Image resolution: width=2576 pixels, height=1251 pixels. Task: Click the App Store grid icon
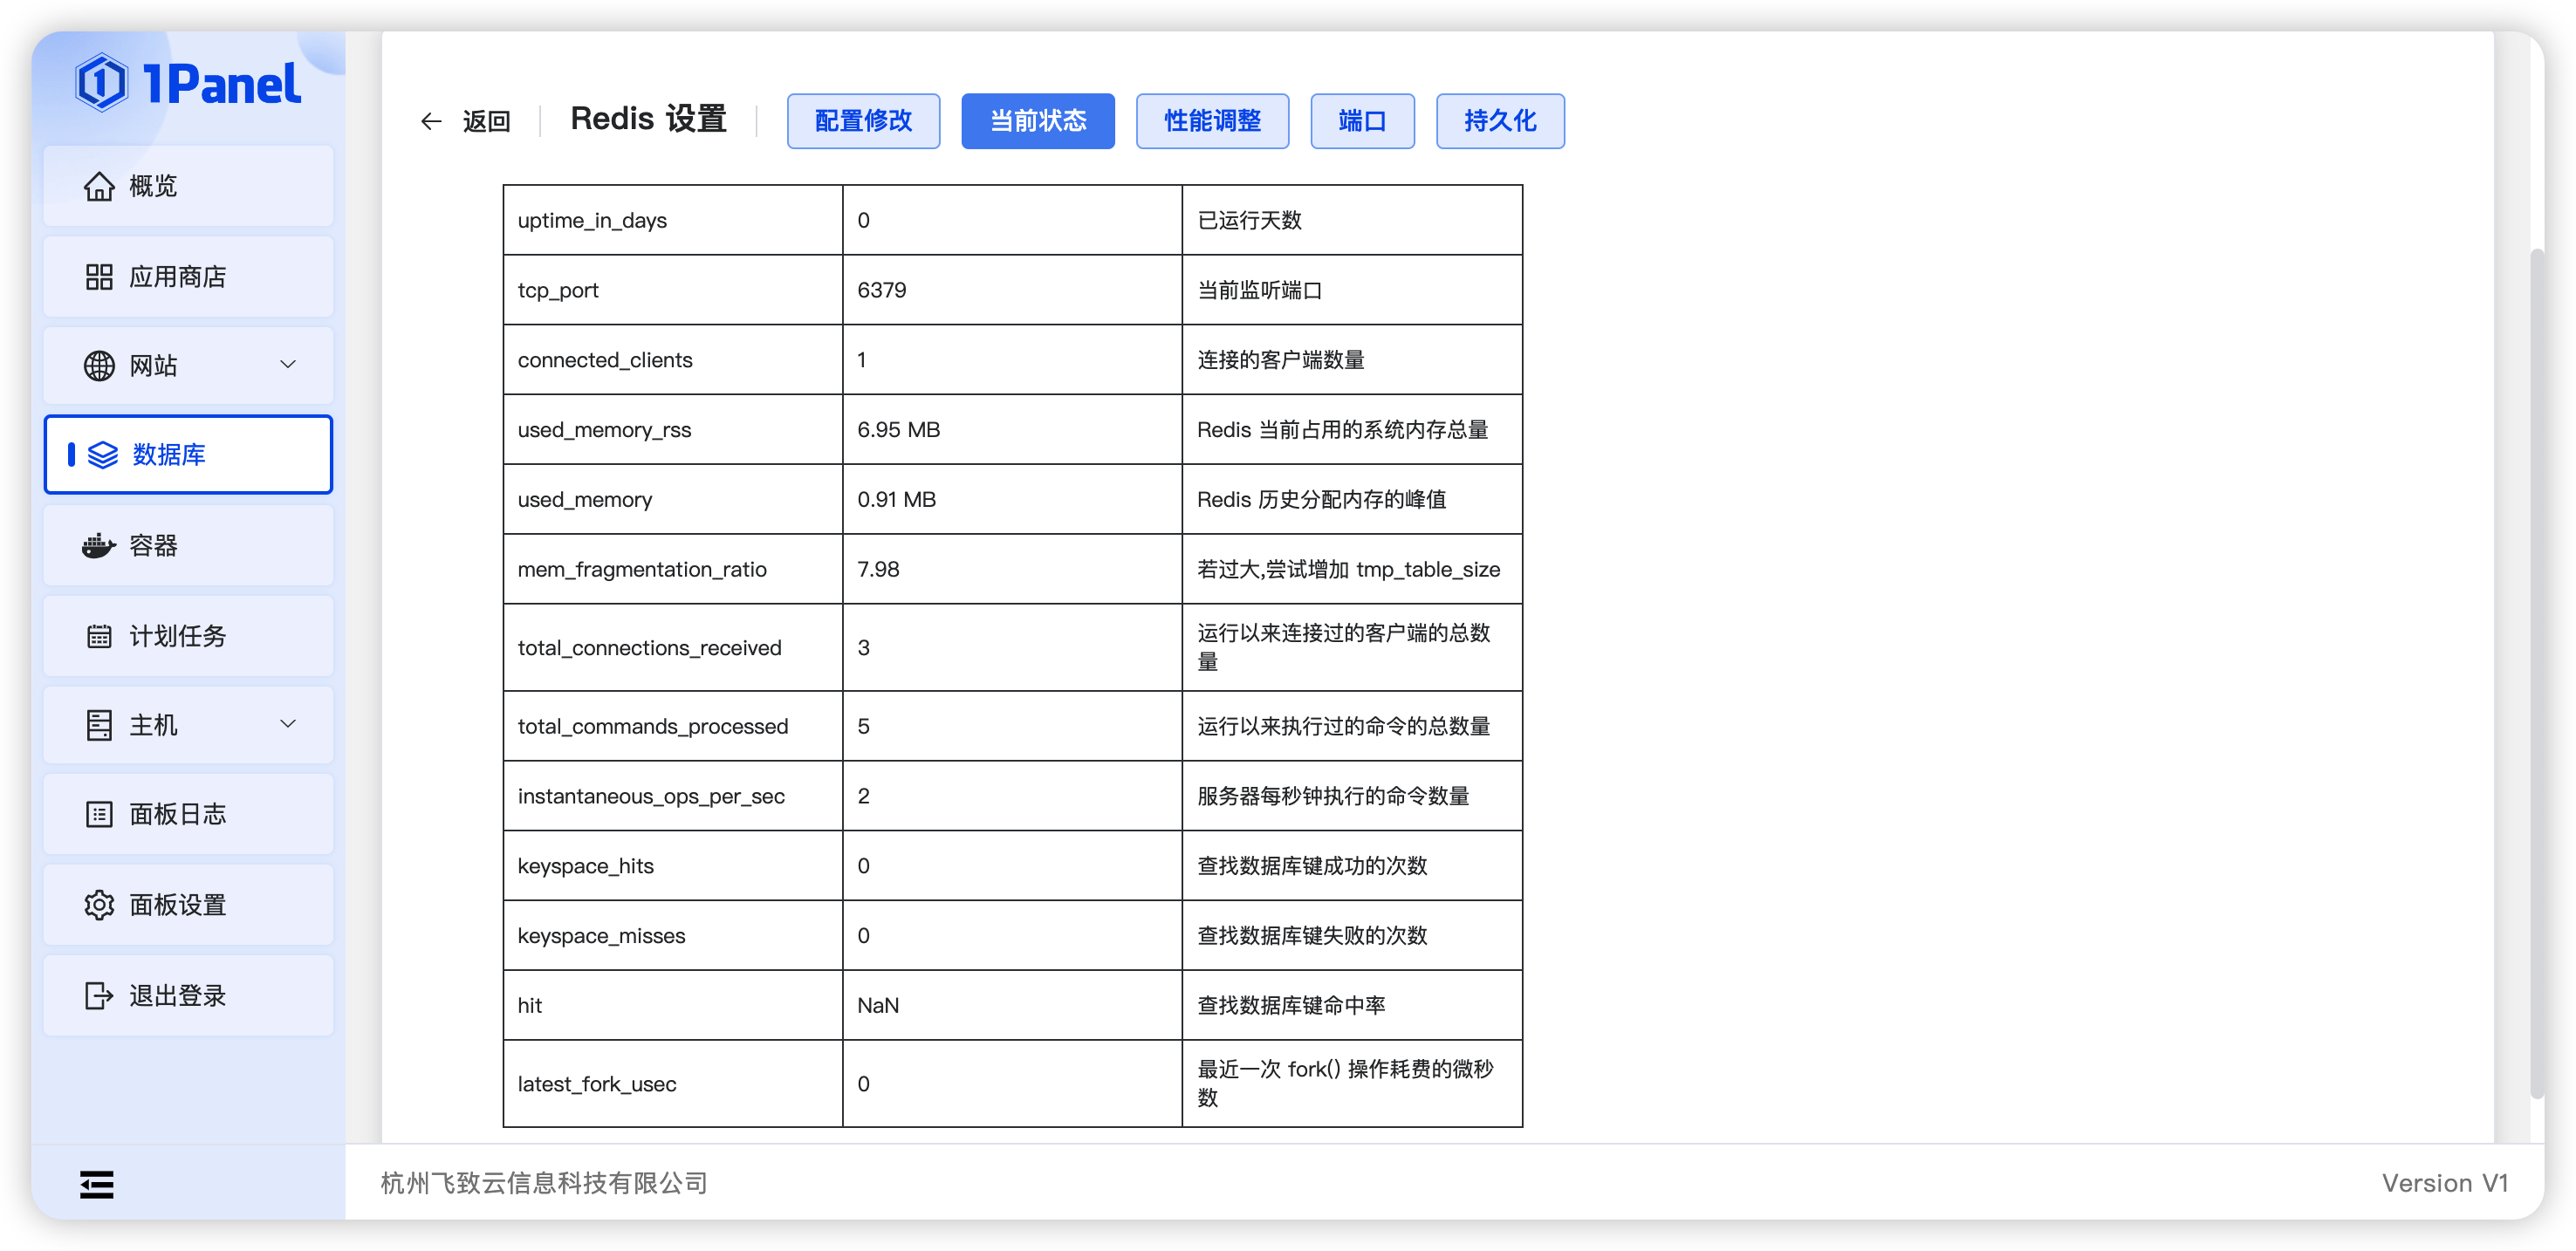point(99,277)
